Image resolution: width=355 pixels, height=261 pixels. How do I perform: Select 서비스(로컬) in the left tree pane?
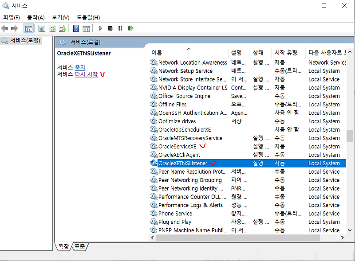coord(24,40)
